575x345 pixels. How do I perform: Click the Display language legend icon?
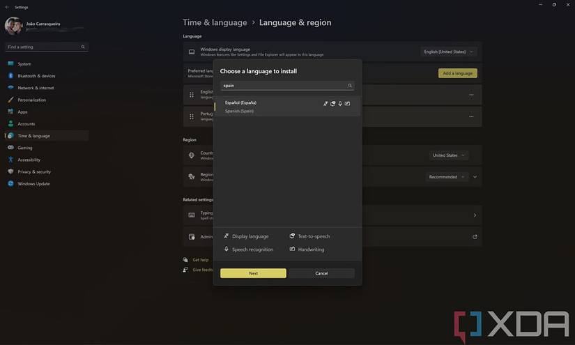(227, 236)
